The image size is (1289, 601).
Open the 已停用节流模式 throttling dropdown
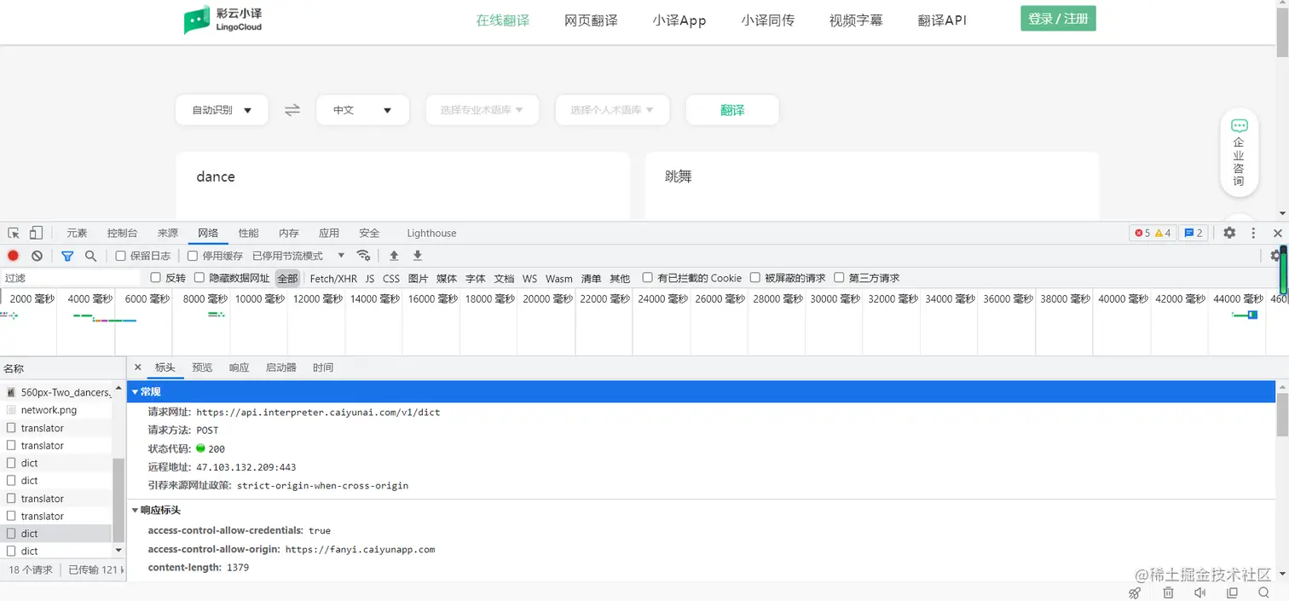(298, 256)
